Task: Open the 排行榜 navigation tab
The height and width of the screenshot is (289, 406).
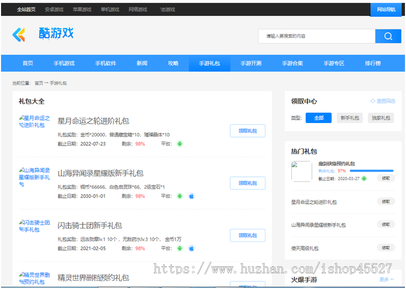Action: click(372, 63)
